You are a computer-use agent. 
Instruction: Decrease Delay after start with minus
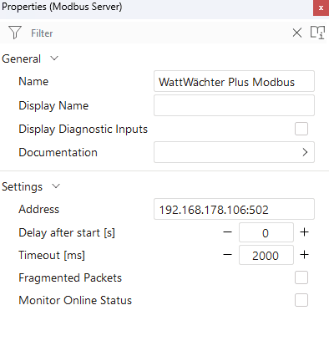click(227, 232)
